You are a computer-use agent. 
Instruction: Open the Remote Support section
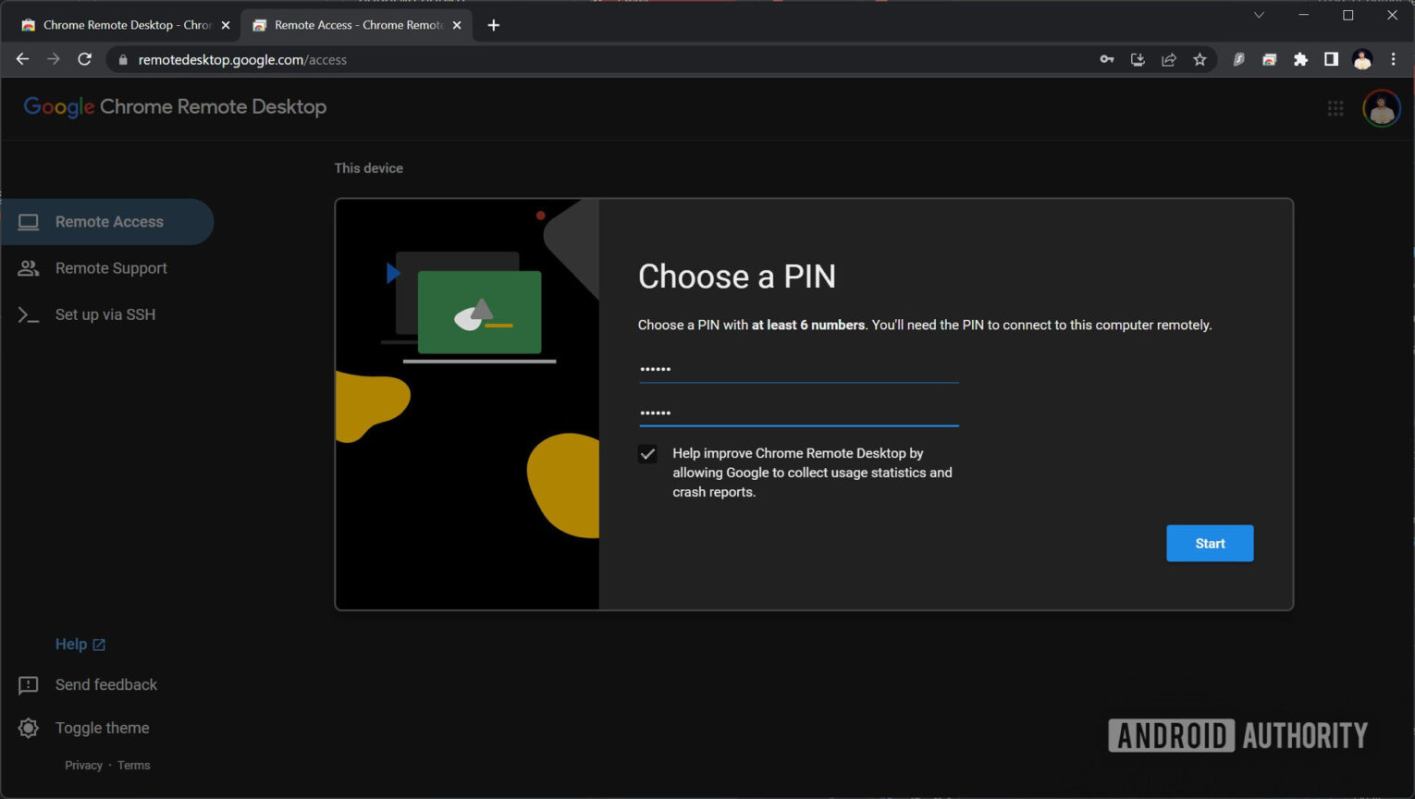click(111, 267)
